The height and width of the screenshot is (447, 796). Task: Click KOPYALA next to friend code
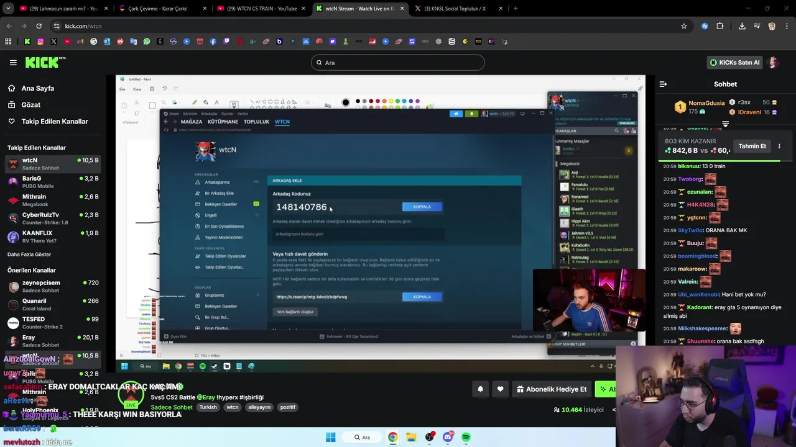pos(422,207)
